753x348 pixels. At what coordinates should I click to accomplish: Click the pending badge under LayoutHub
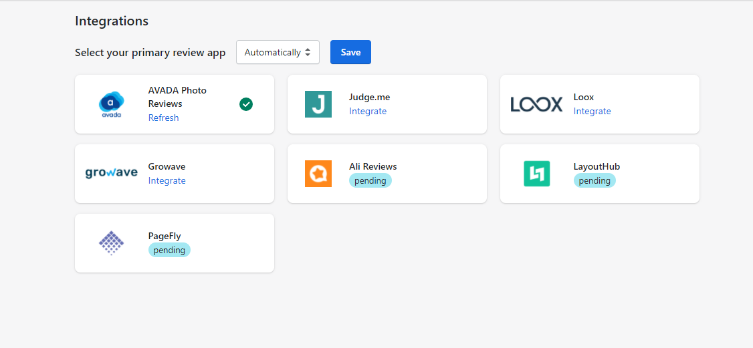pyautogui.click(x=595, y=181)
